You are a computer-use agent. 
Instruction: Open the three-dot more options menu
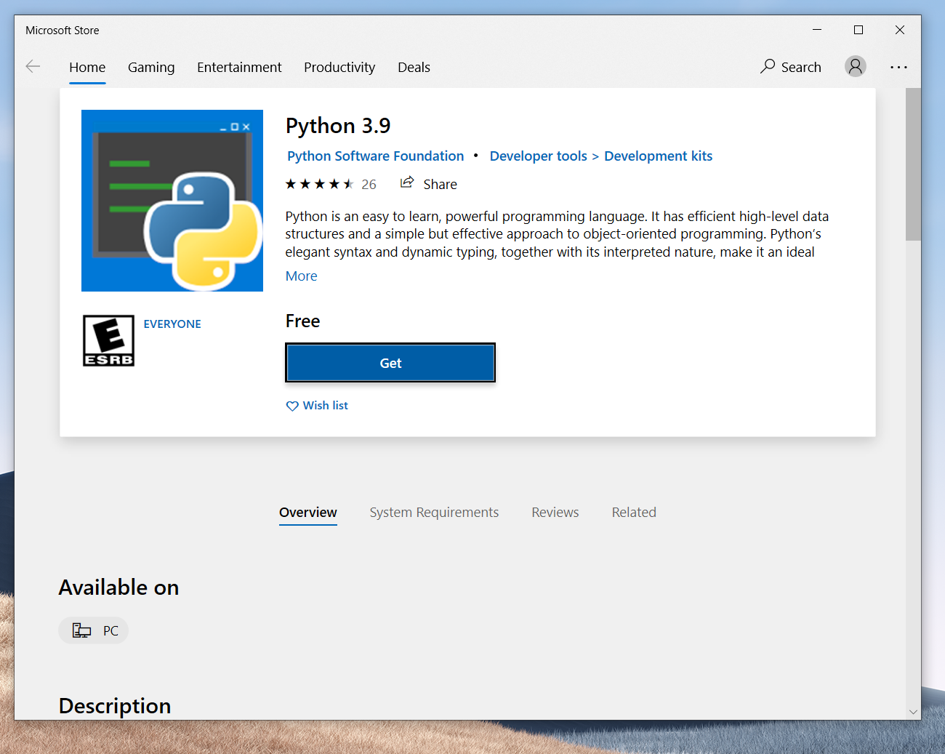coord(898,67)
